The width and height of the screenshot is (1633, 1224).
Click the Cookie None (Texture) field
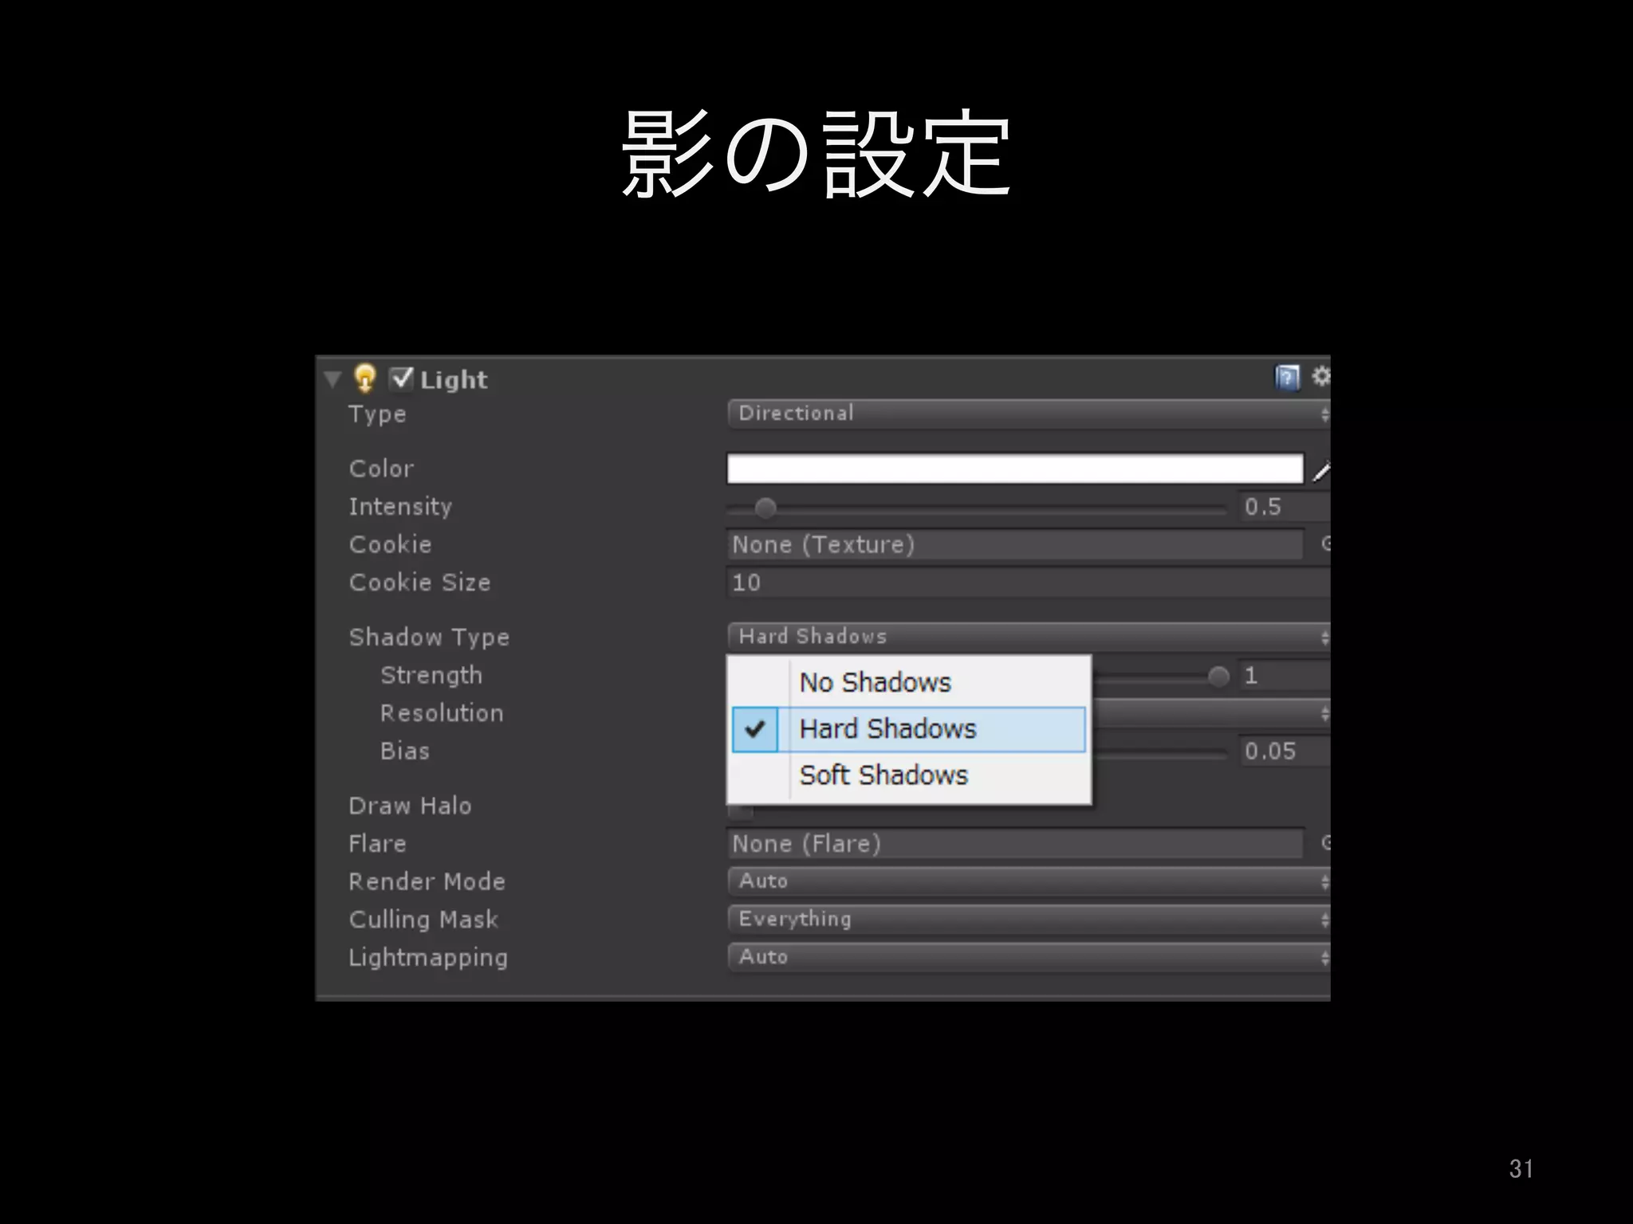click(1015, 545)
